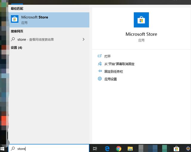
Task: Expand the 设置 (4) results group
Action: point(16,48)
